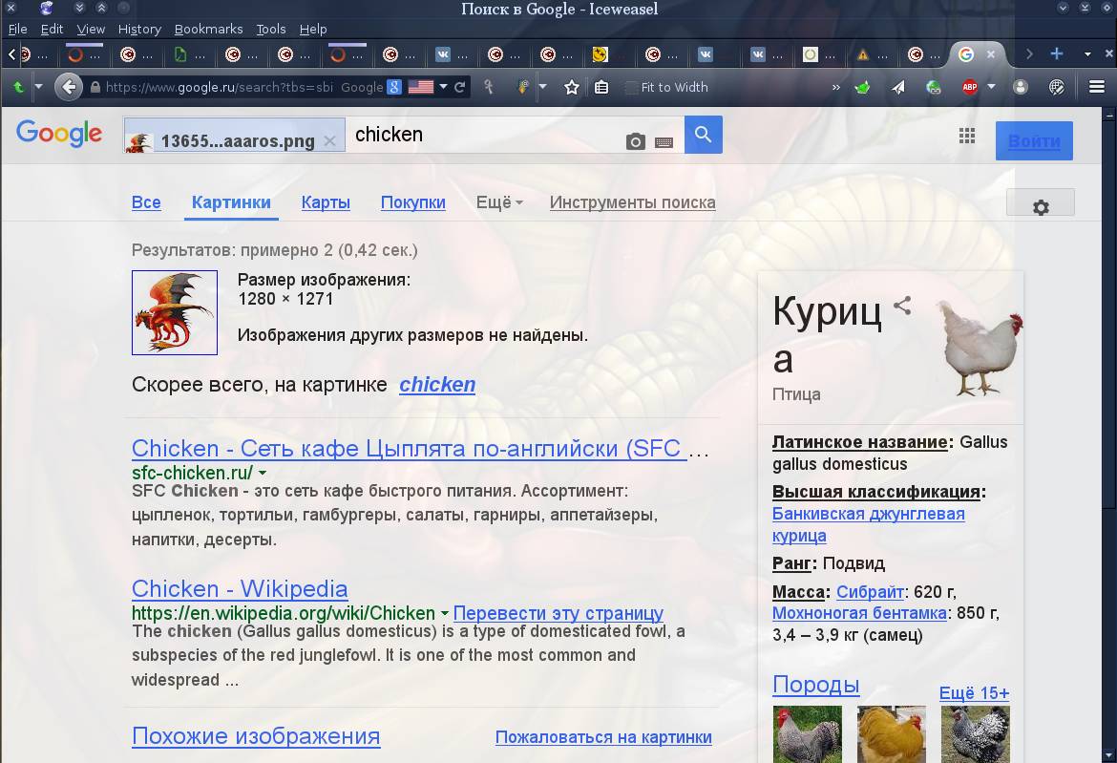The image size is (1117, 763).
Task: Click Перевести эту страницу link
Action: pyautogui.click(x=558, y=613)
